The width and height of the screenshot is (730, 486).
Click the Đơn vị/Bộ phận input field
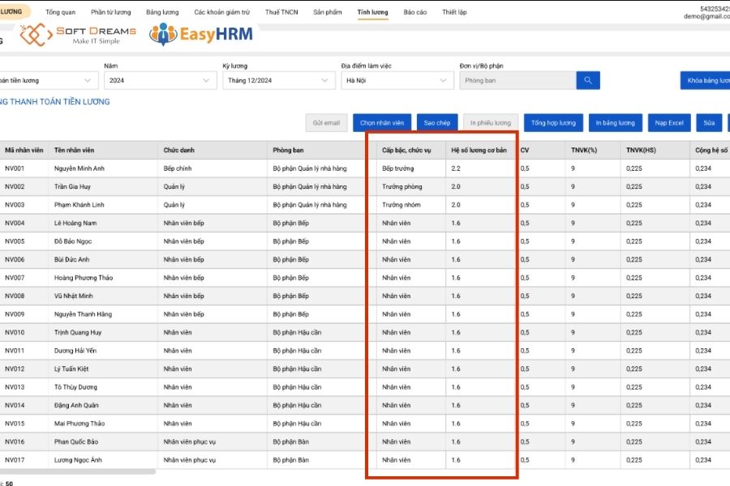point(517,80)
